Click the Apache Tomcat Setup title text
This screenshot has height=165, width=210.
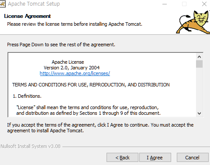[34, 4]
